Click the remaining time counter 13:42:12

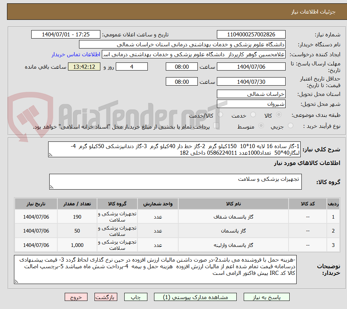pyautogui.click(x=84, y=67)
